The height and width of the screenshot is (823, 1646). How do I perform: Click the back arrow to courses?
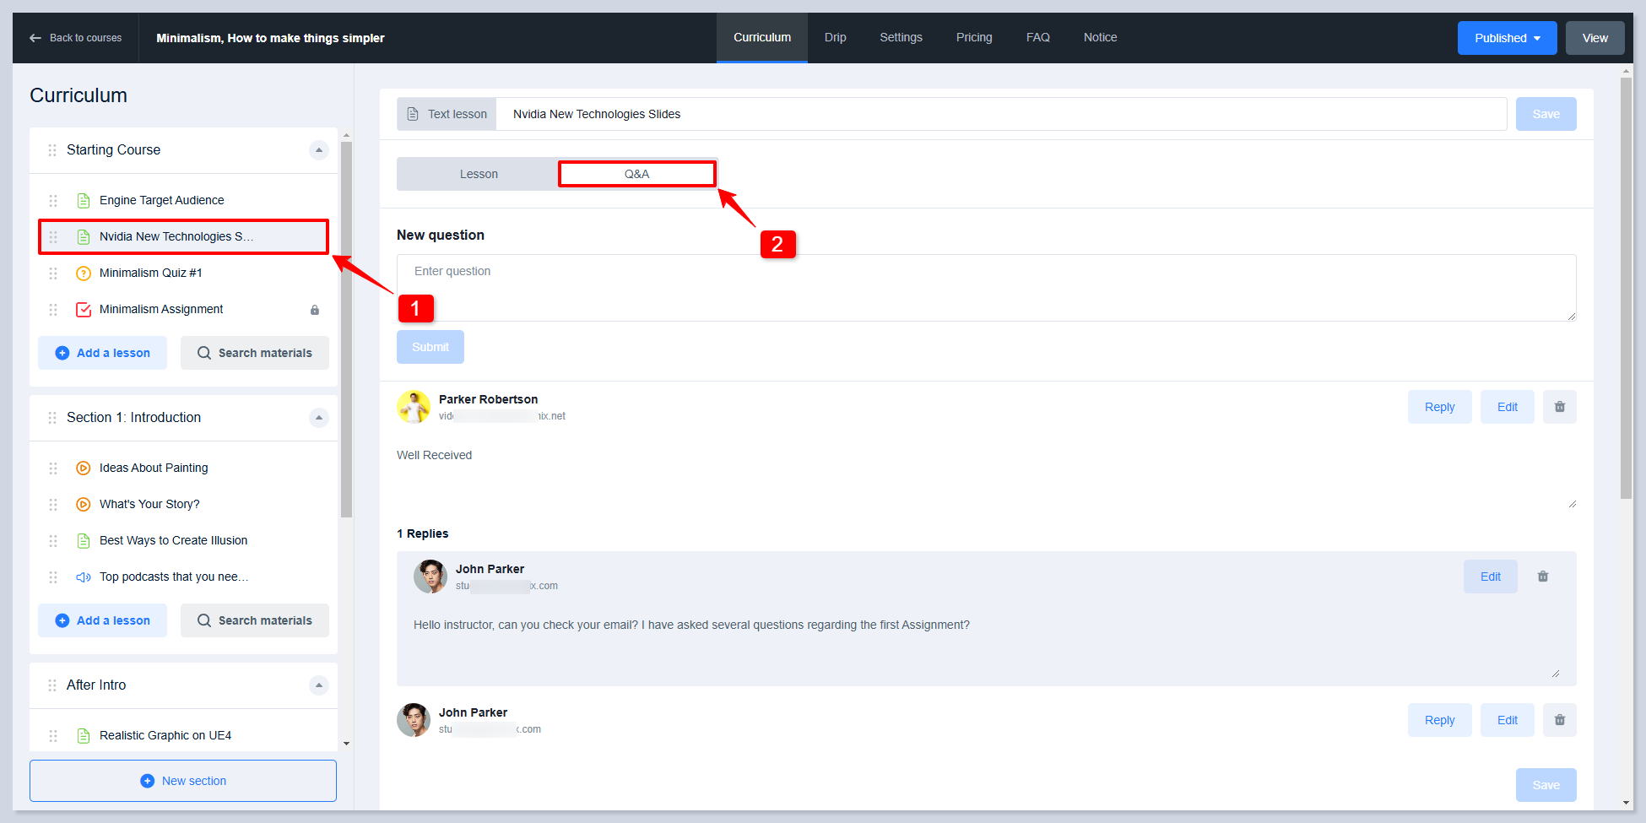[35, 38]
